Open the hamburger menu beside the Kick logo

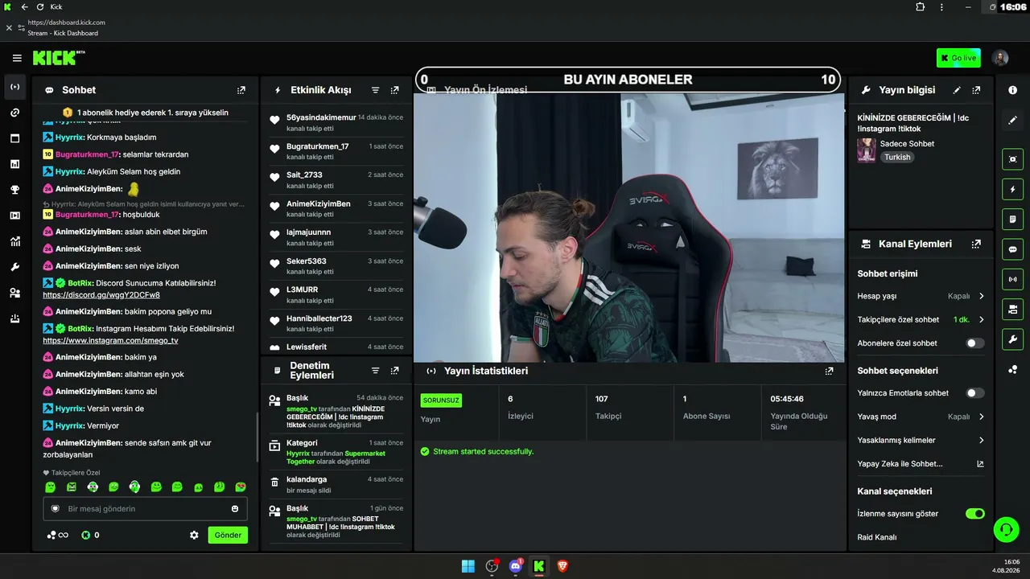(x=17, y=58)
